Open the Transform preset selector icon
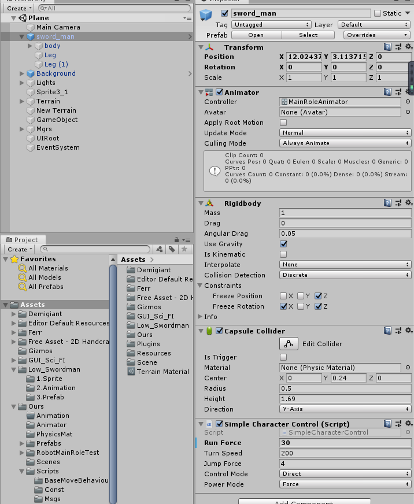 click(x=398, y=47)
